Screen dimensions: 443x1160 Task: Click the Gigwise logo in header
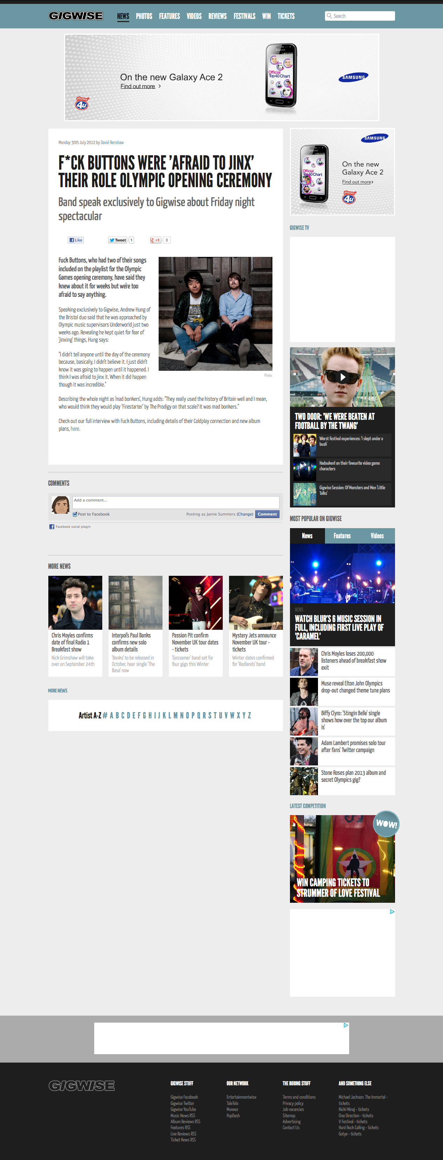pyautogui.click(x=76, y=16)
